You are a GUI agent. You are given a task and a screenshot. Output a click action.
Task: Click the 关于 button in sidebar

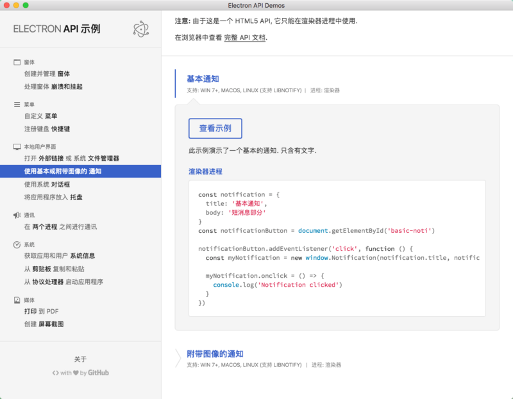(81, 359)
